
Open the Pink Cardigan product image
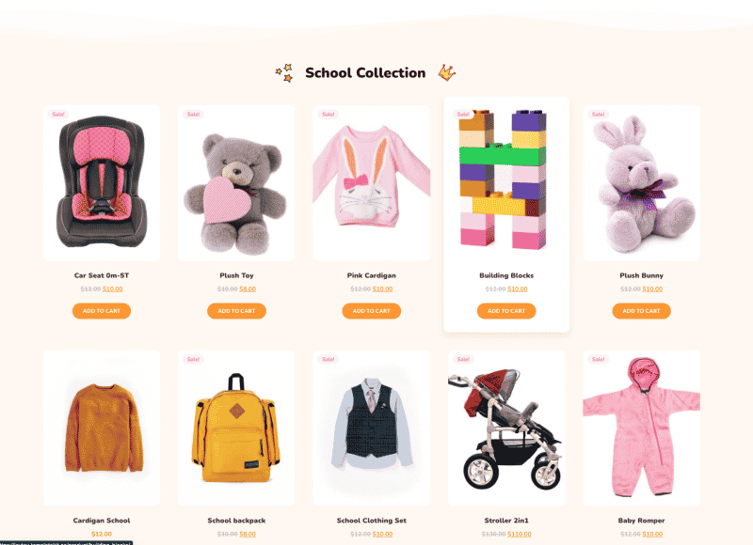[x=371, y=183]
